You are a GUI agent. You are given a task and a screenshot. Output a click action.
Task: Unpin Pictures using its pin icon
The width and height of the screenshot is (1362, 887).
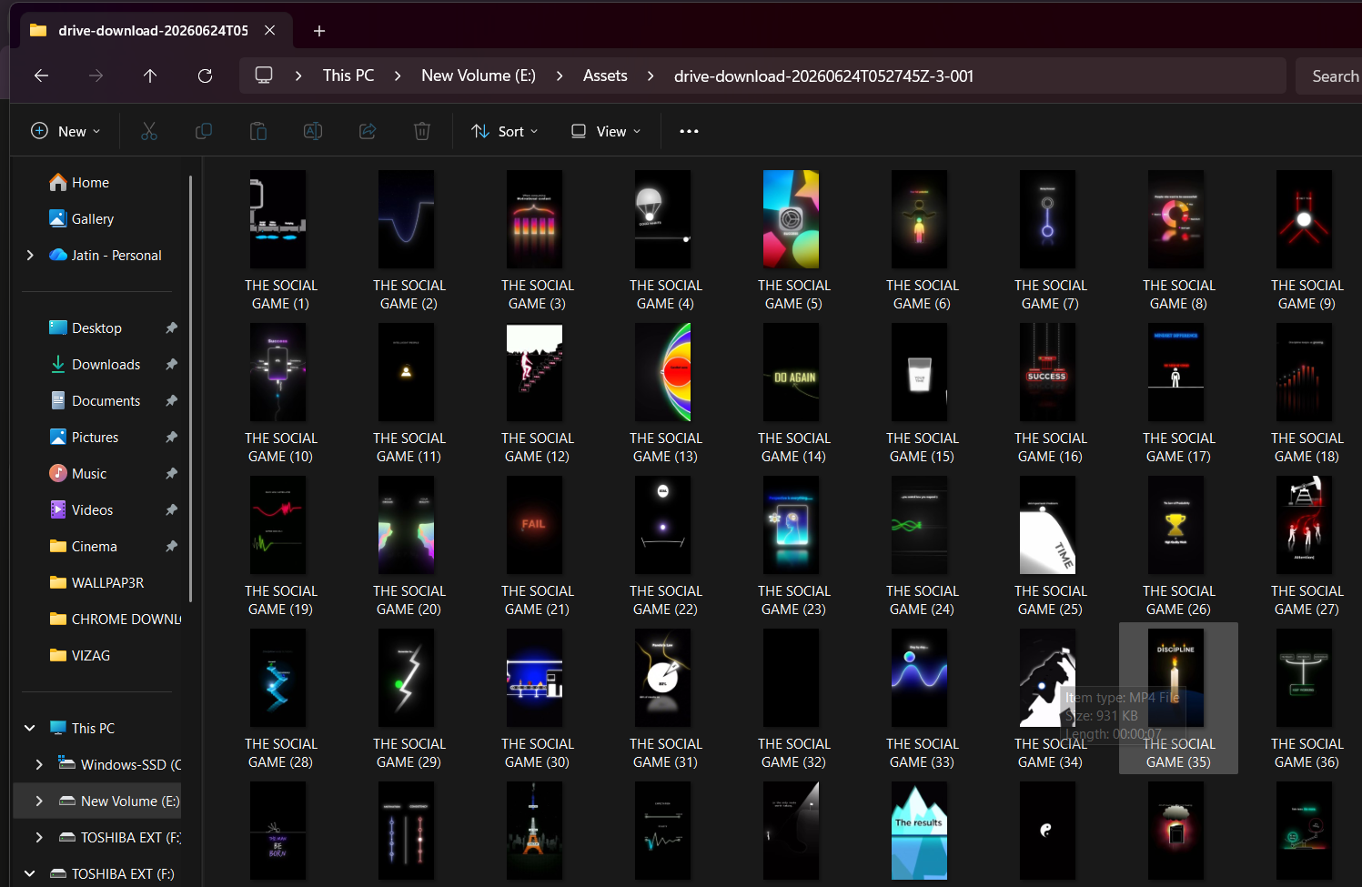point(171,437)
